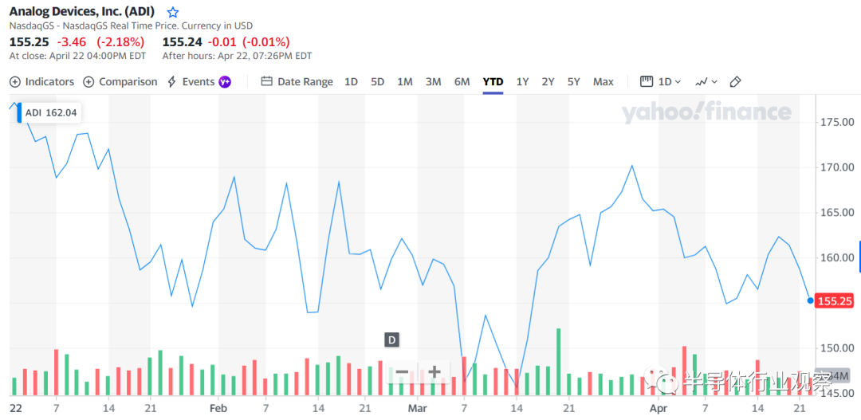
Task: Click the After hours Apr 22 timestamp
Action: pyautogui.click(x=238, y=56)
